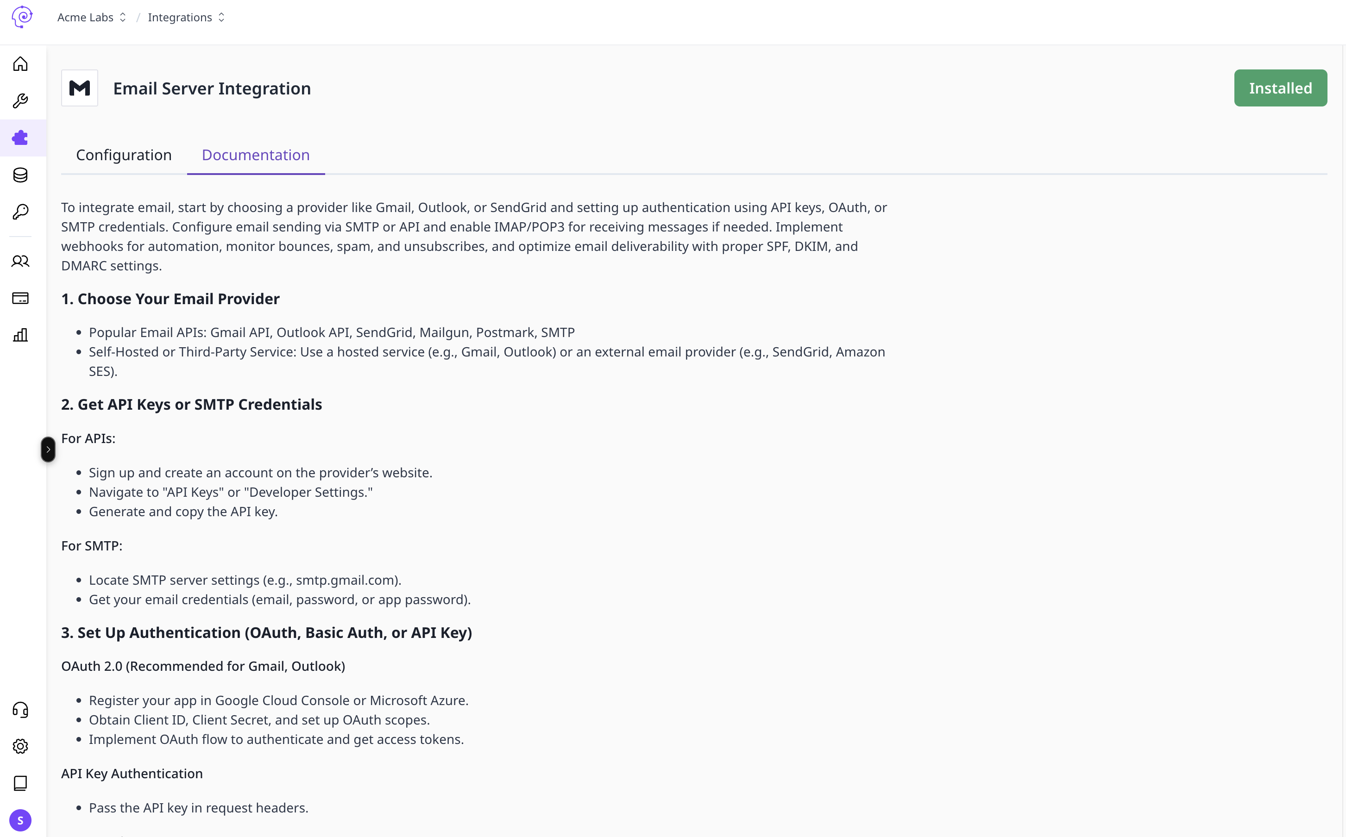Click the key icon in sidebar

click(20, 212)
